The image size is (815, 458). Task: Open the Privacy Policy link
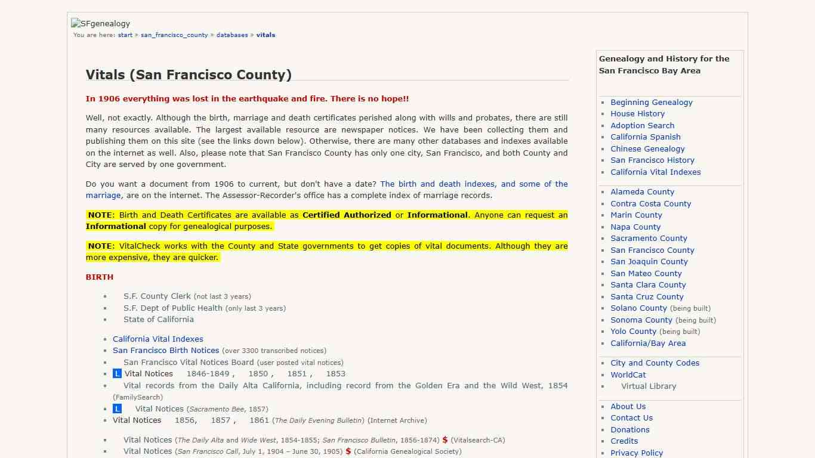tap(637, 453)
